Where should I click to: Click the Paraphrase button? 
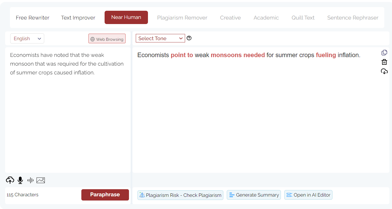105,195
